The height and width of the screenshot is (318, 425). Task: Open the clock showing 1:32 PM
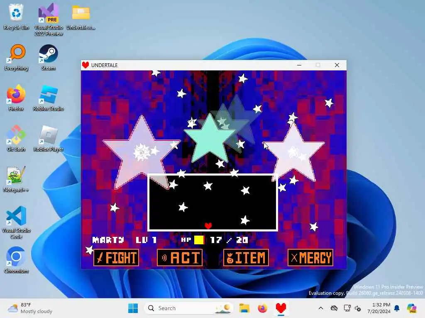pyautogui.click(x=379, y=308)
